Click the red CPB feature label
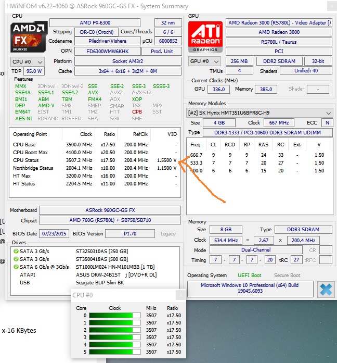The height and width of the screenshot is (363, 337). click(137, 112)
